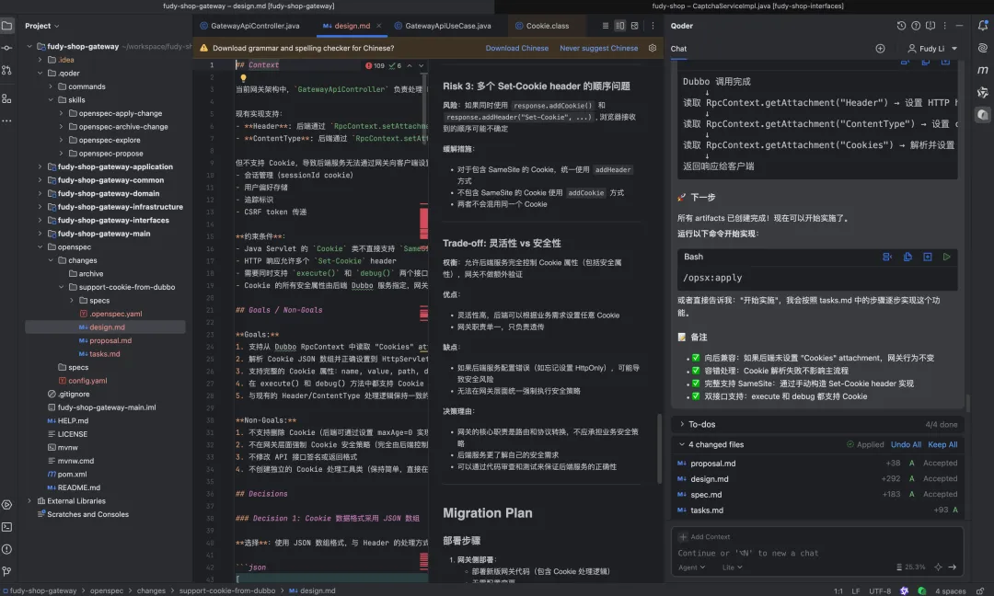The width and height of the screenshot is (994, 596).
Task: Click Never suggest Chinese link
Action: pos(598,48)
